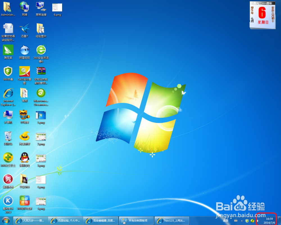Launch 美图秀秀 photo editor
The image size is (281, 225).
click(8, 181)
